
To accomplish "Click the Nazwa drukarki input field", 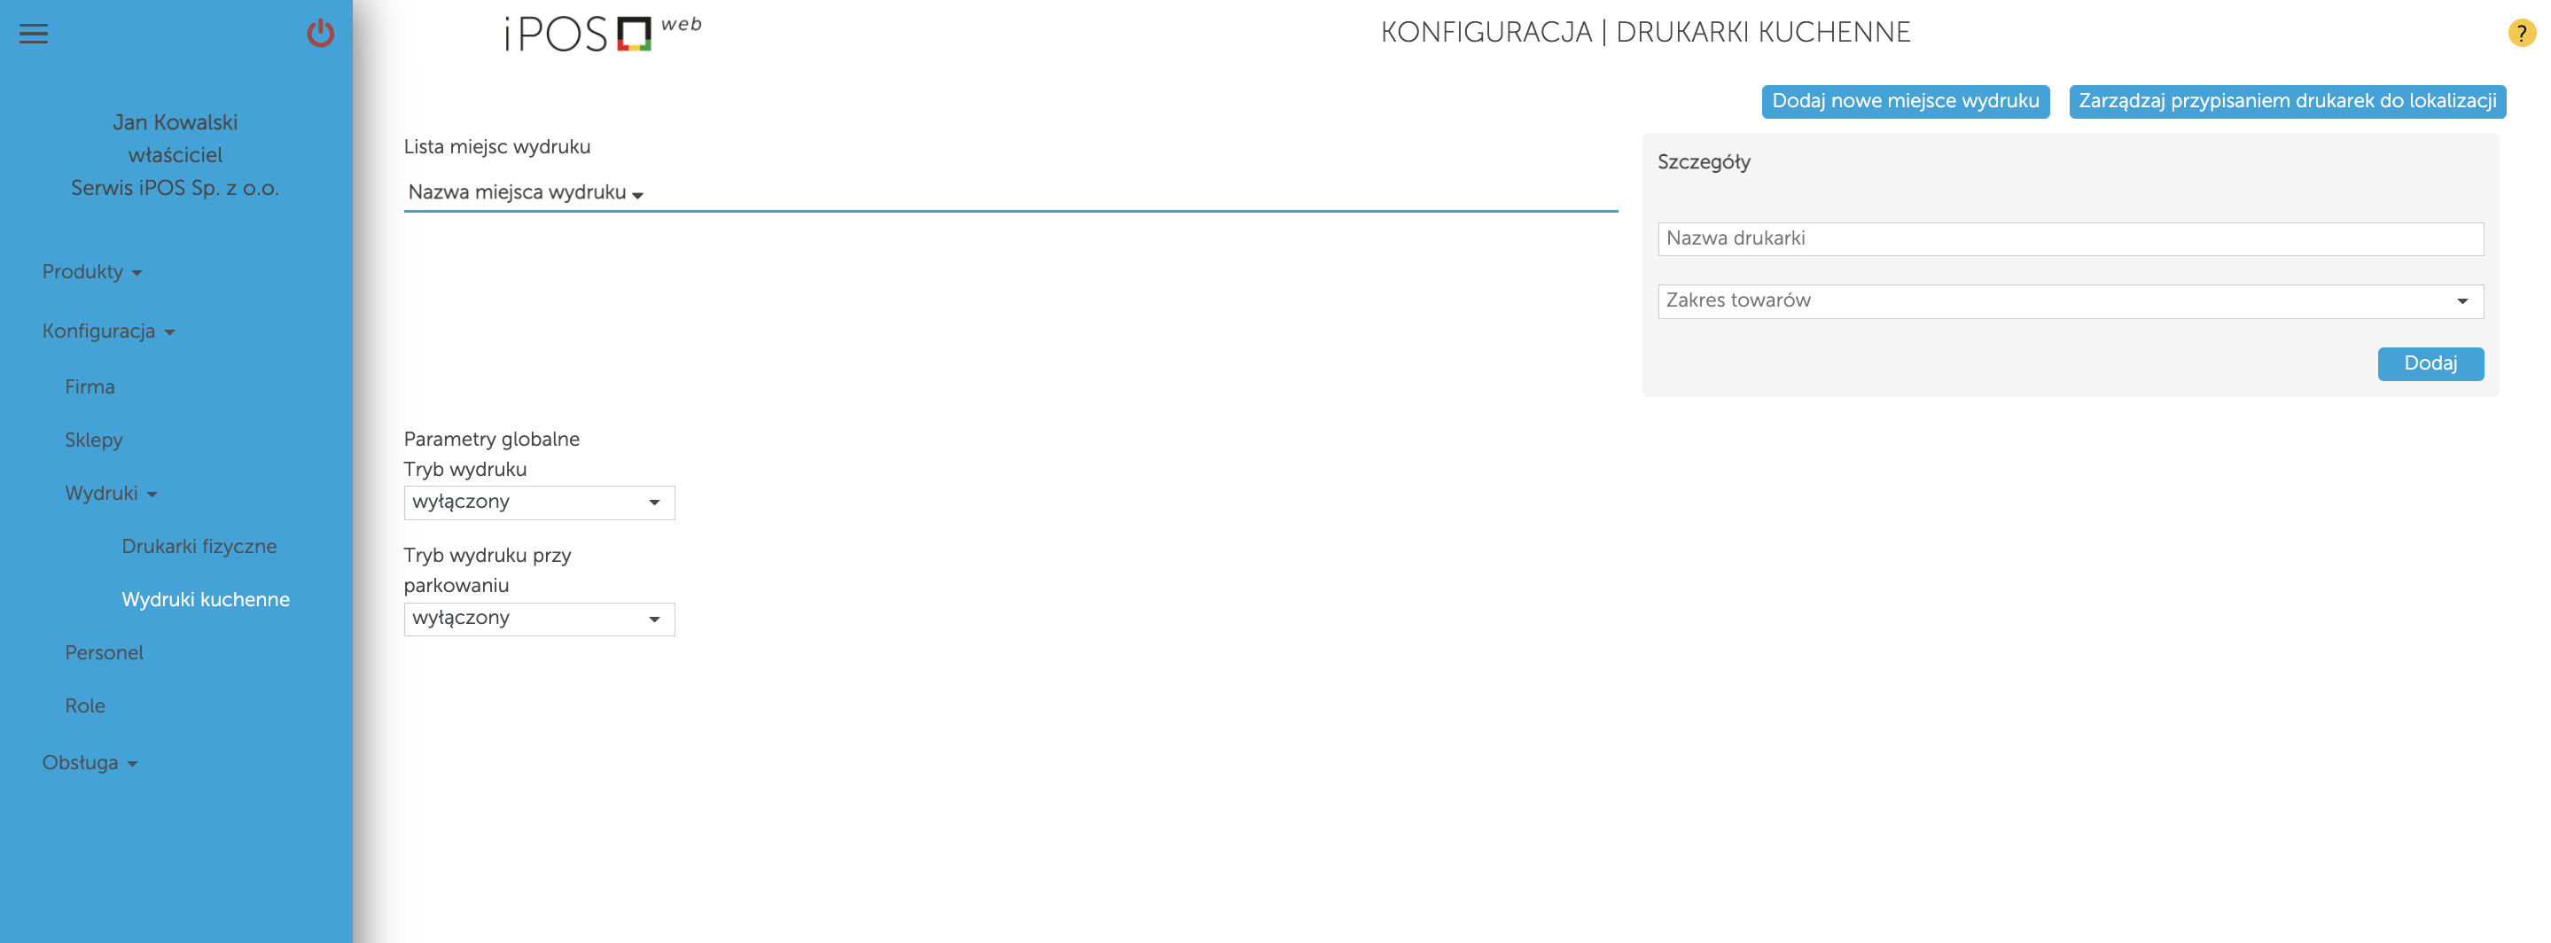I will coord(2071,238).
